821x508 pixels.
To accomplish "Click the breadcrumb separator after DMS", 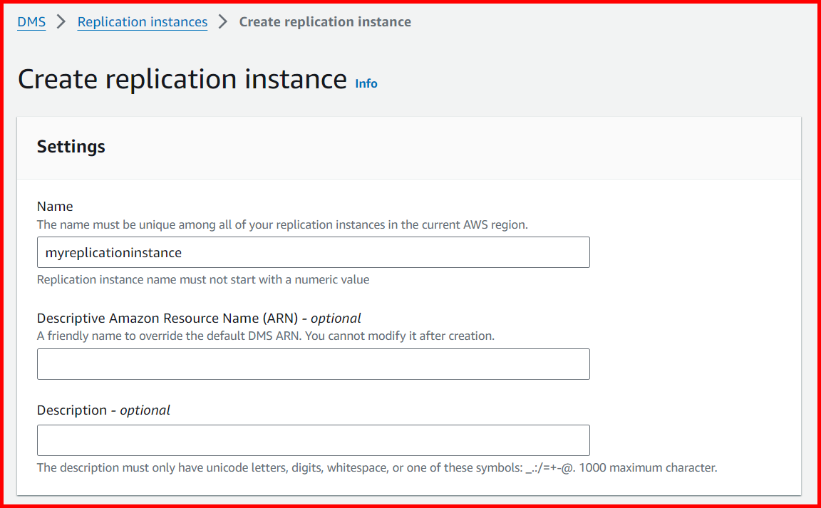I will point(61,21).
